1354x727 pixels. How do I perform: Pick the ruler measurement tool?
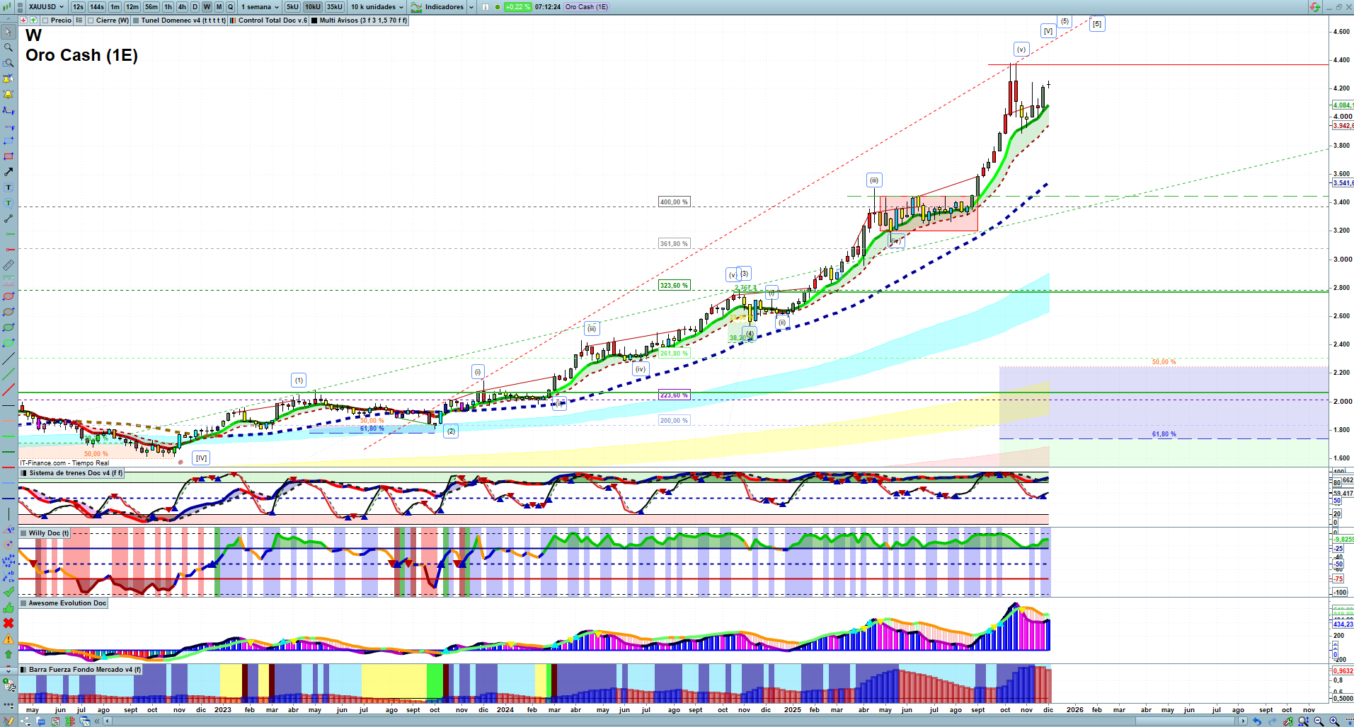[x=8, y=265]
